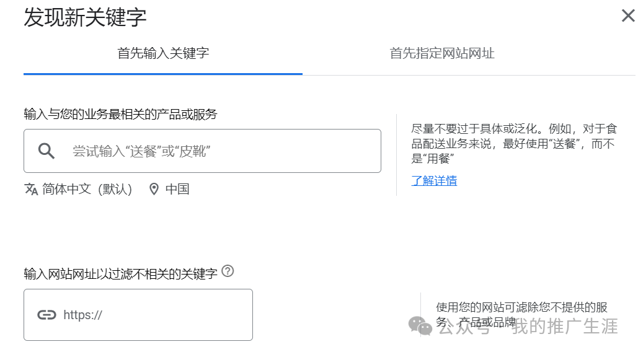
Task: Open the 首先指定网站网址 tab
Action: pos(441,53)
